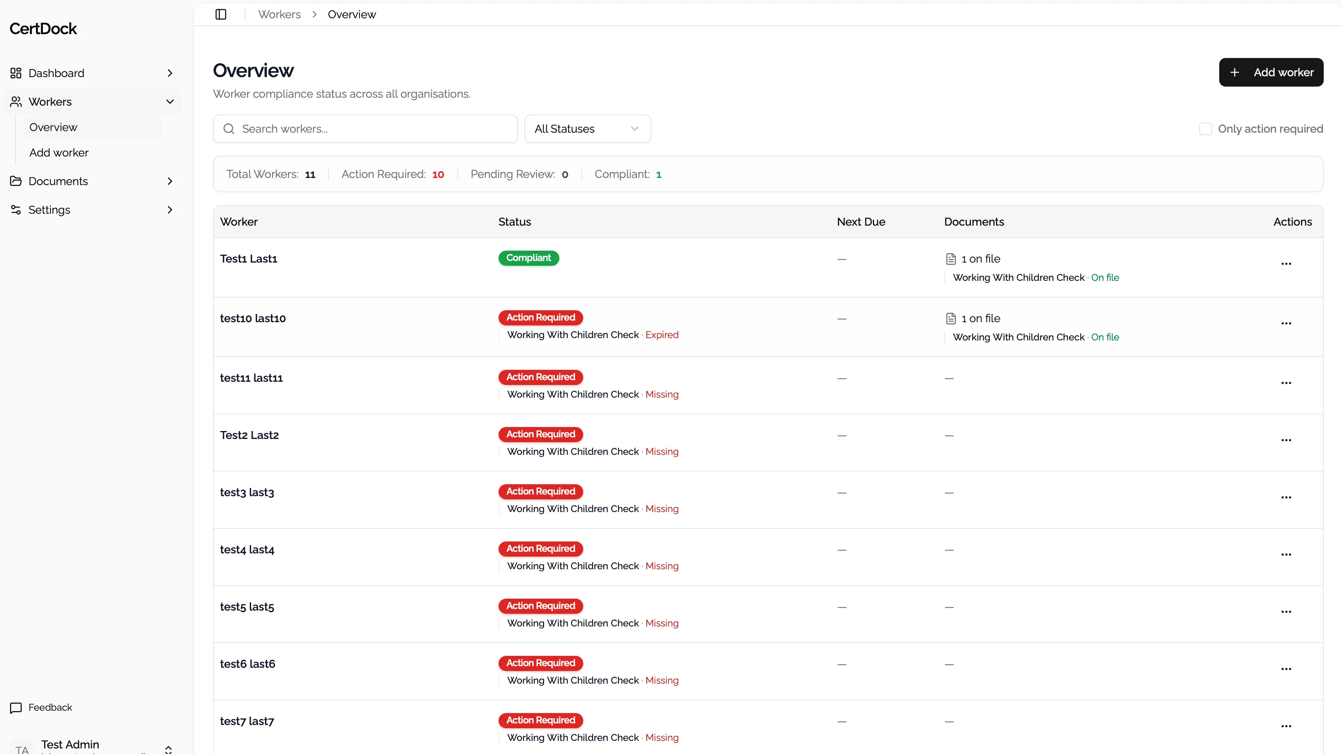Open Dashboard in the sidebar
Viewport: 1342px width, 754px height.
(92, 73)
